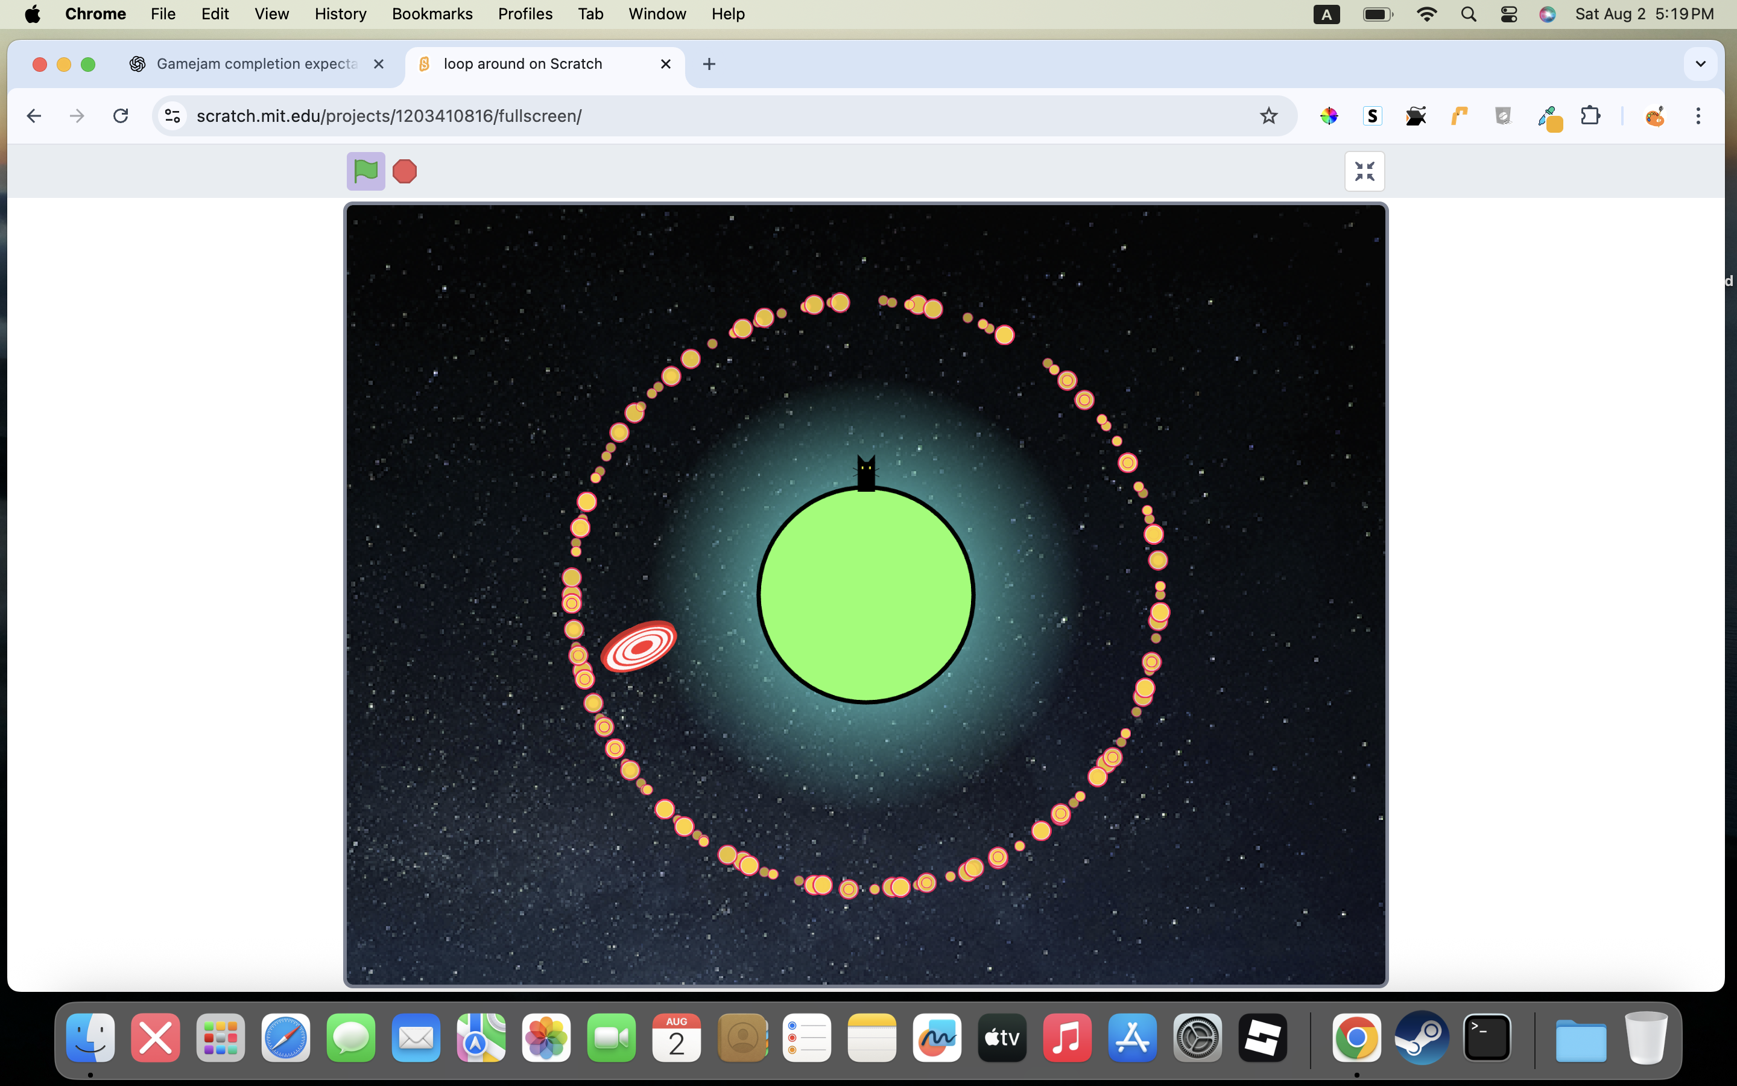Open the Extensions puzzle piece menu
The height and width of the screenshot is (1086, 1737).
coord(1590,116)
